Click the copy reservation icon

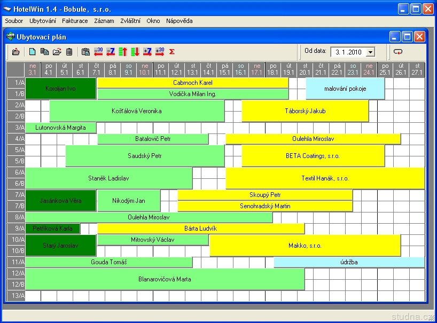point(44,52)
